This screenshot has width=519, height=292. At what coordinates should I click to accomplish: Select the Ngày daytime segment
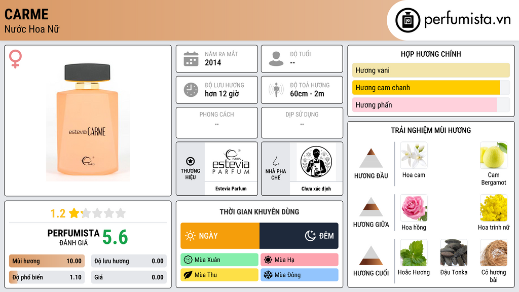tap(220, 236)
